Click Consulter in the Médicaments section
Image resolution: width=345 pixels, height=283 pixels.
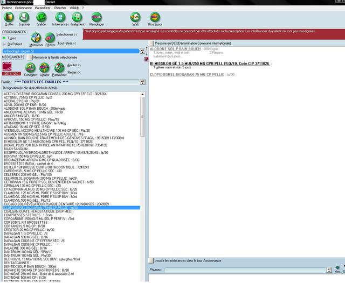tap(31, 69)
